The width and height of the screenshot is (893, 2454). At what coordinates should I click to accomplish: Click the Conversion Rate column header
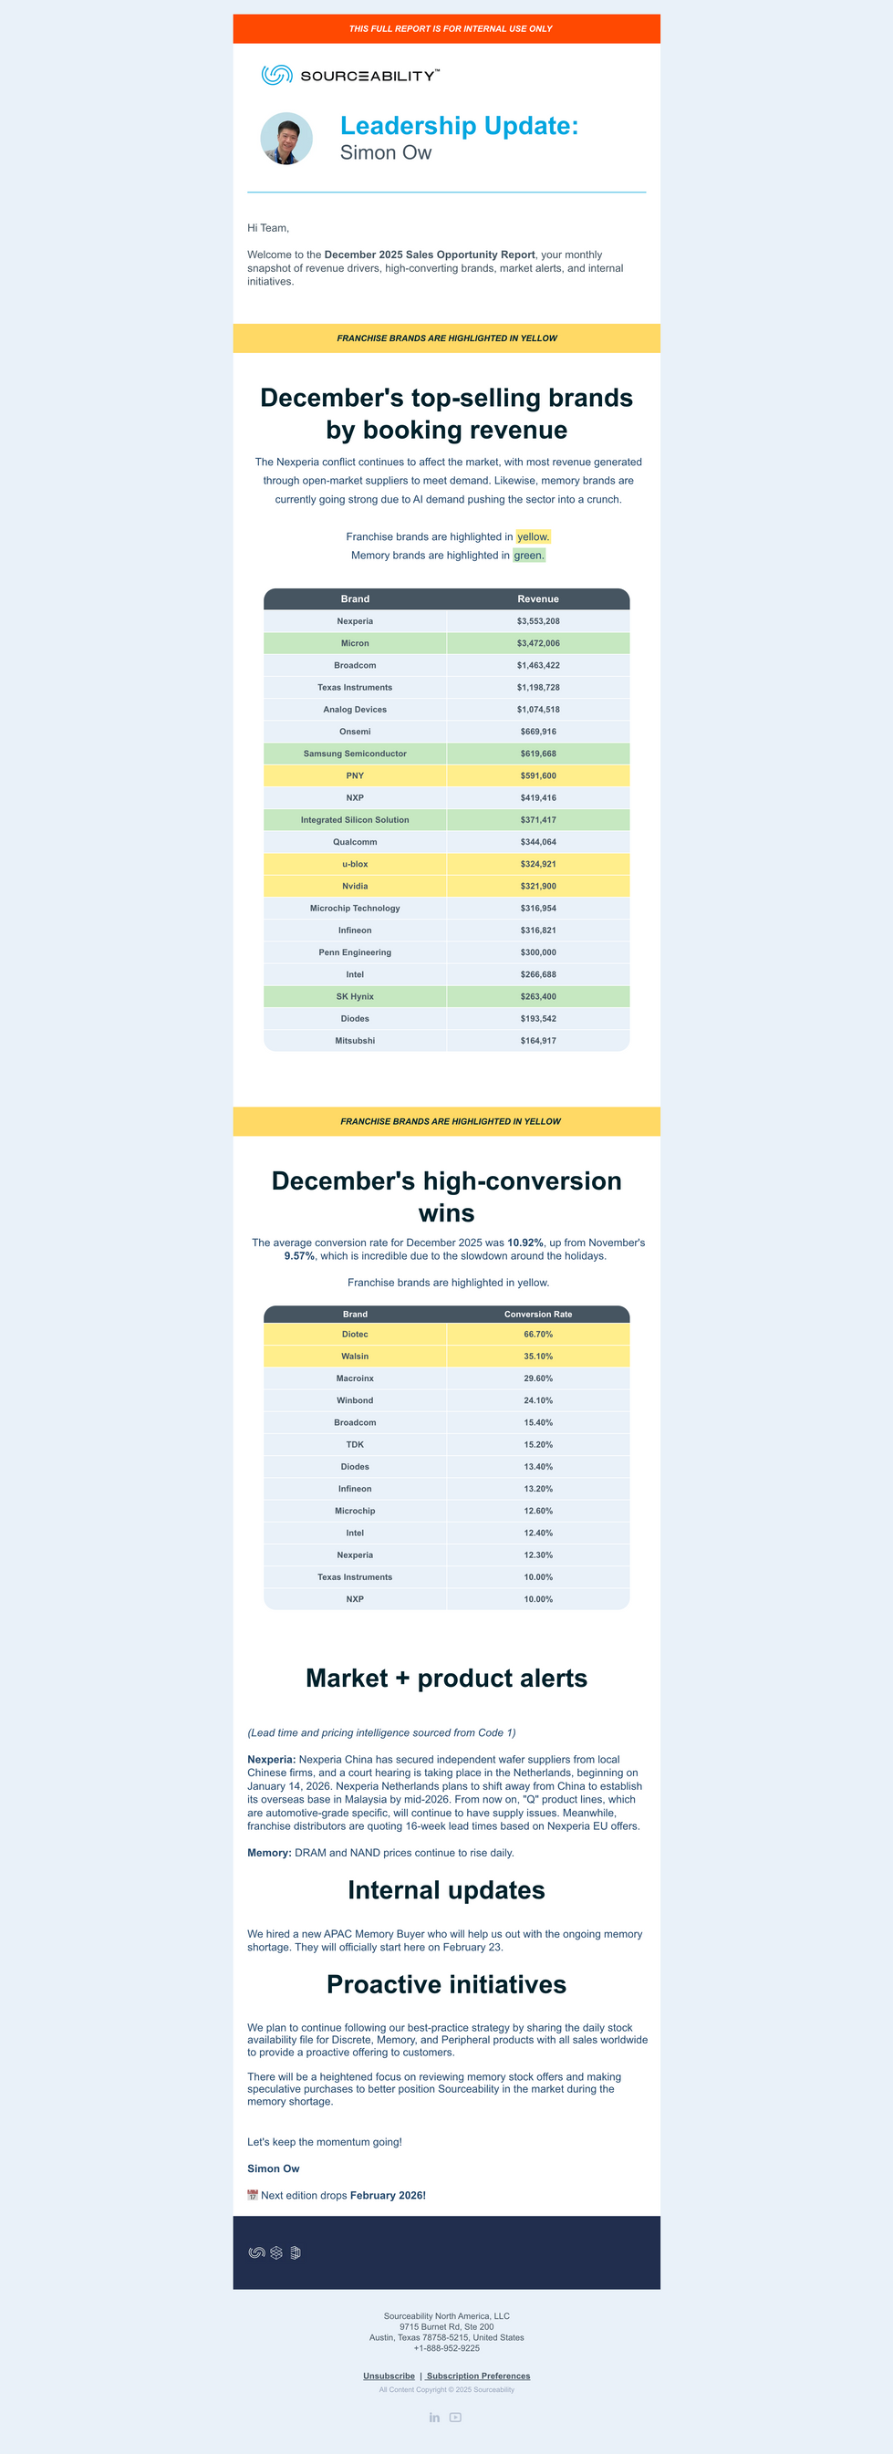coord(538,1315)
